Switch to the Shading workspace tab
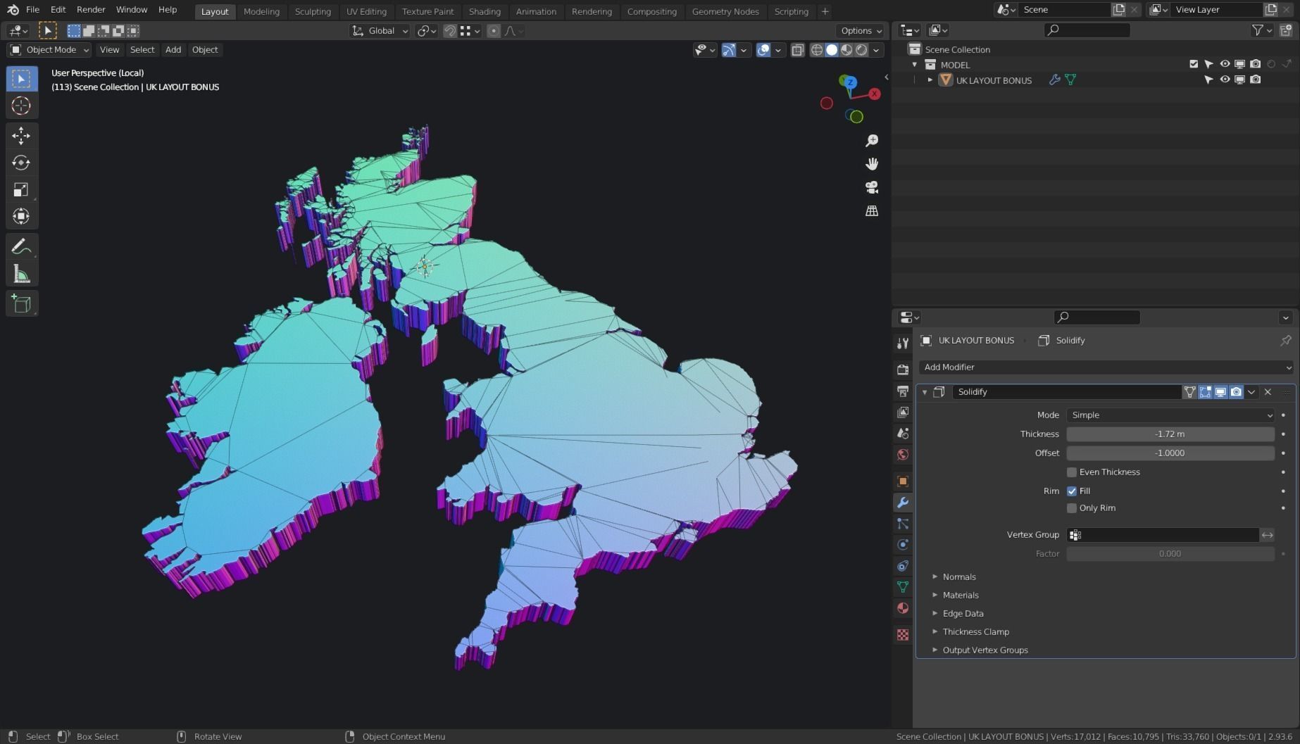Image resolution: width=1300 pixels, height=744 pixels. (485, 11)
